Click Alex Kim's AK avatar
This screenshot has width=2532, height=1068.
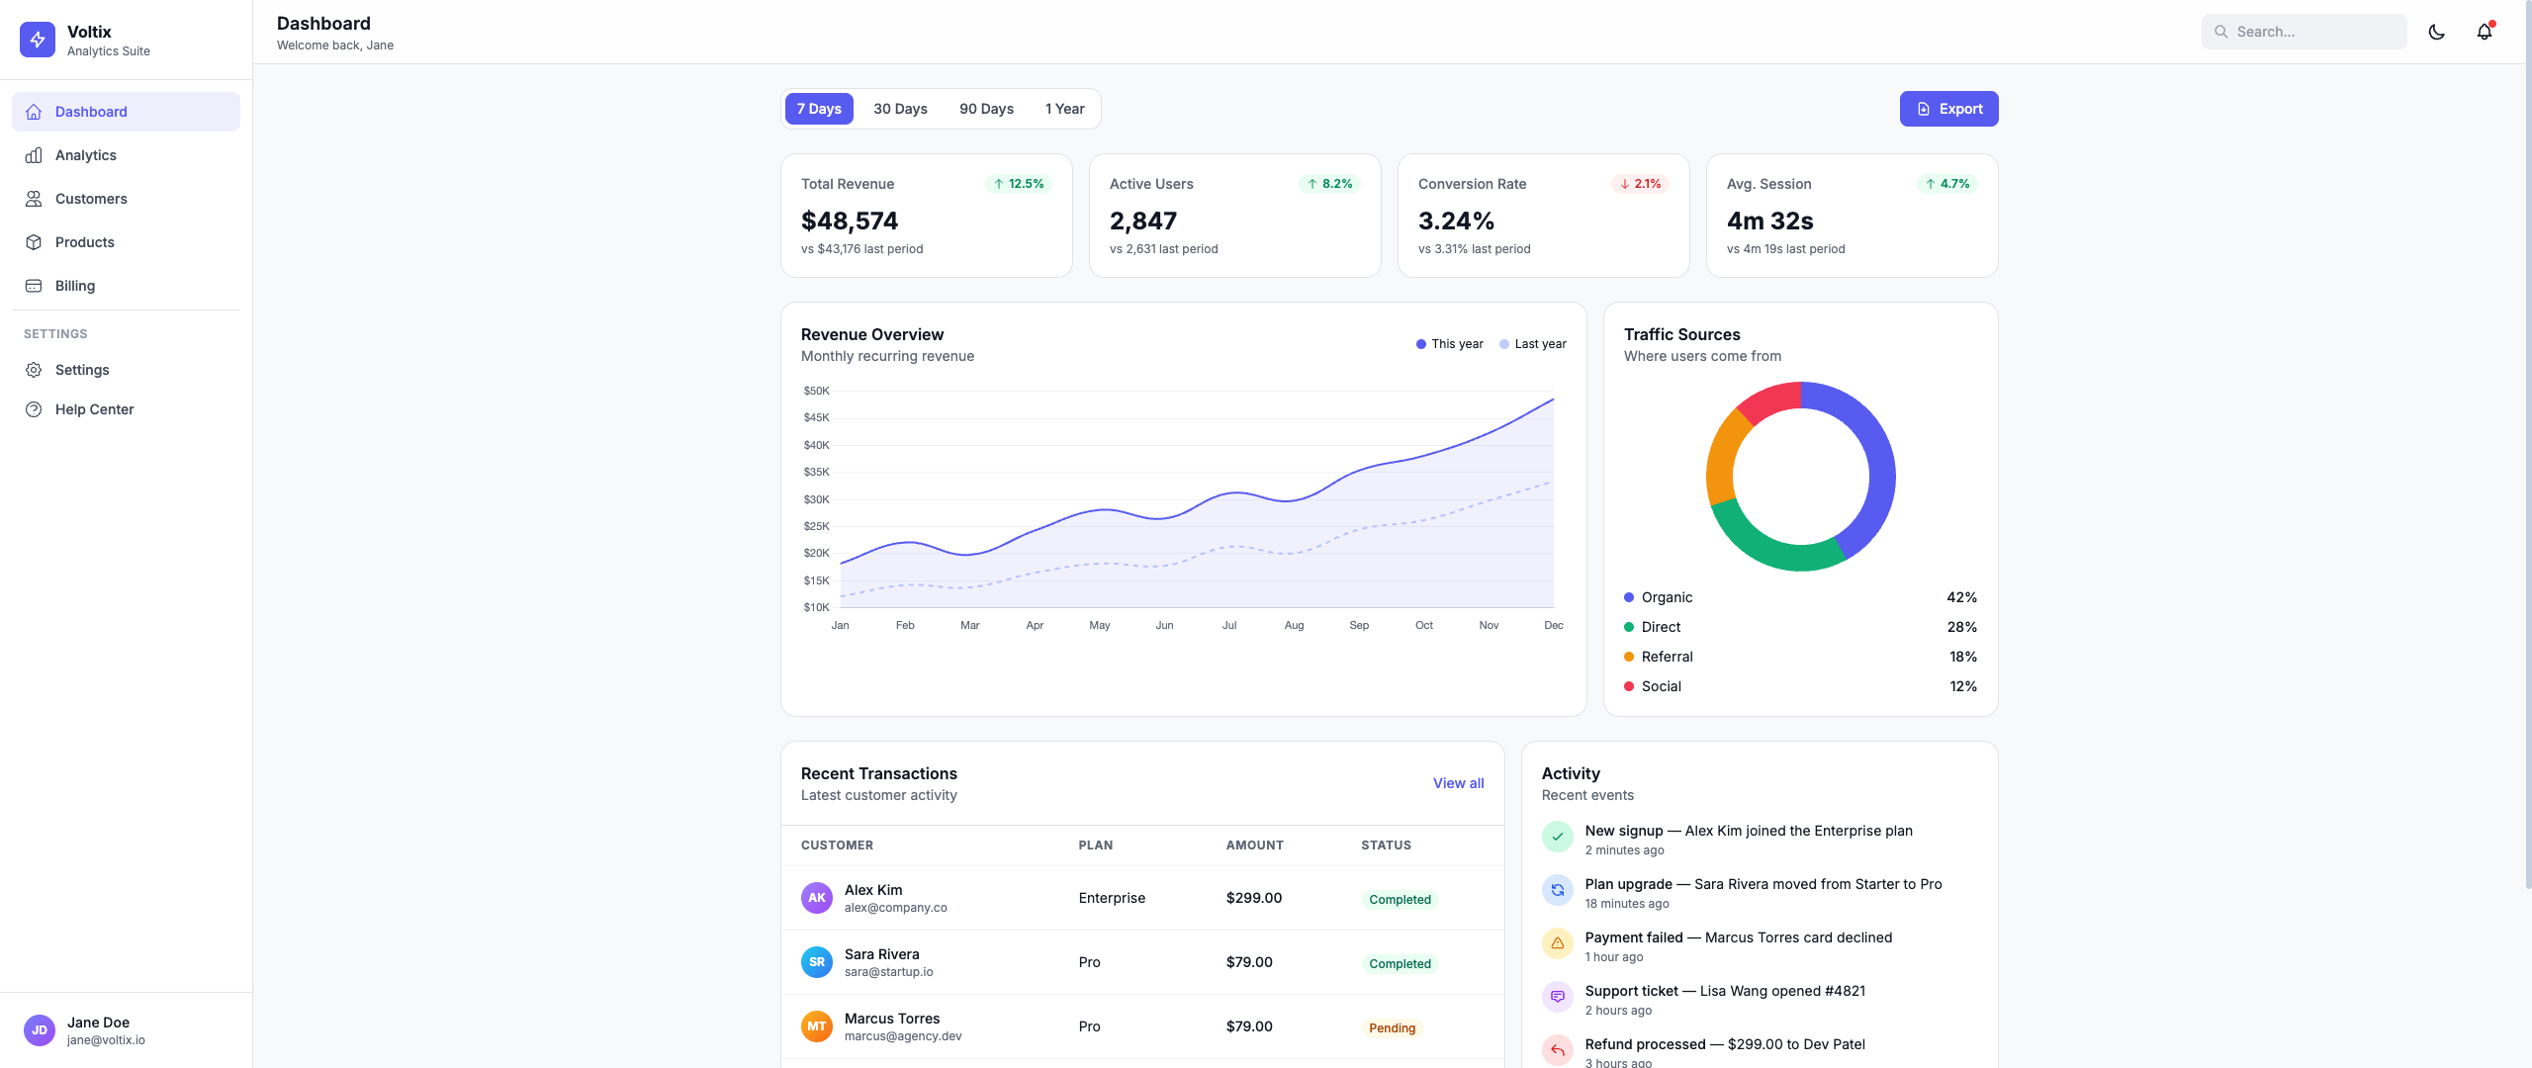coord(817,898)
